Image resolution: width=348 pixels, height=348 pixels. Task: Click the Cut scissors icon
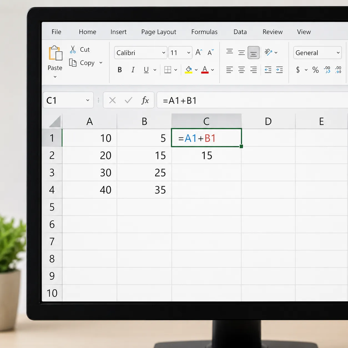(73, 49)
